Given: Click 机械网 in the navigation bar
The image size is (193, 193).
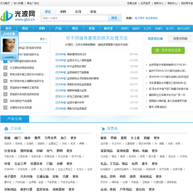Looking at the screenshot, I should 158,28.
